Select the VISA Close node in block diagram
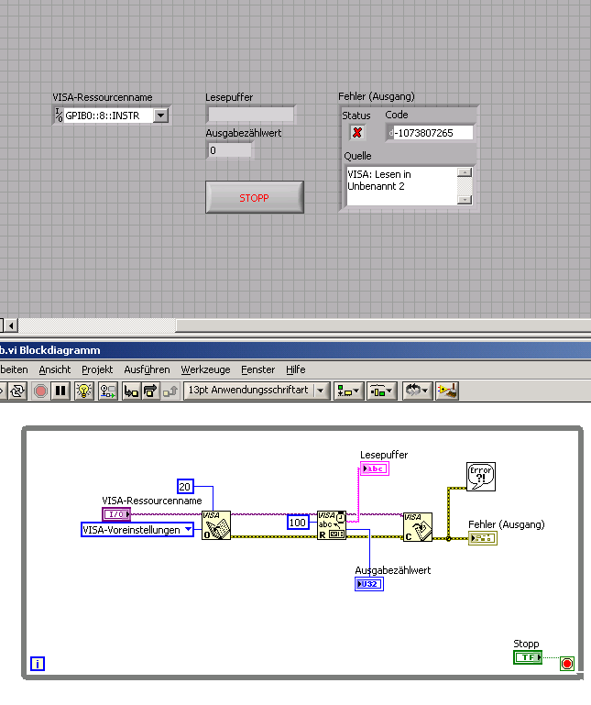 [x=418, y=527]
